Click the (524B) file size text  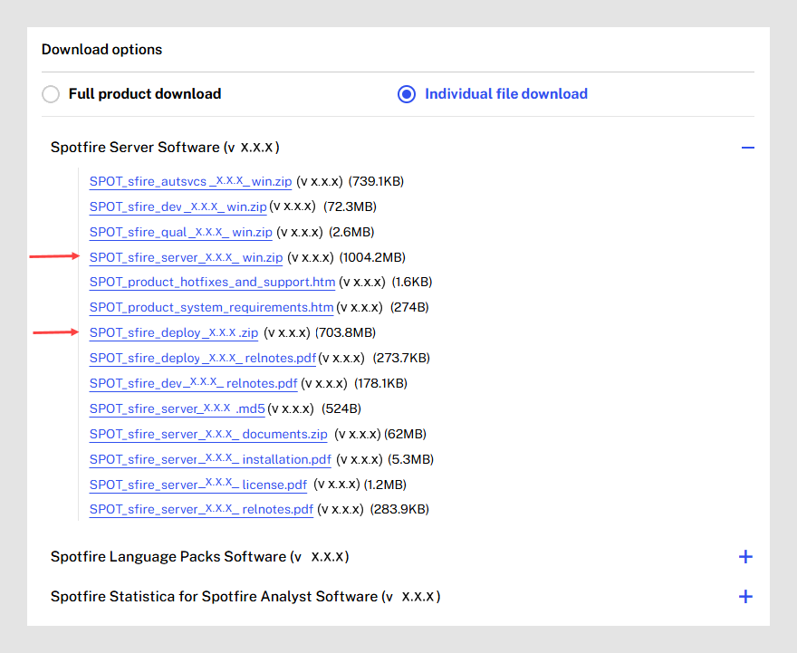(341, 409)
